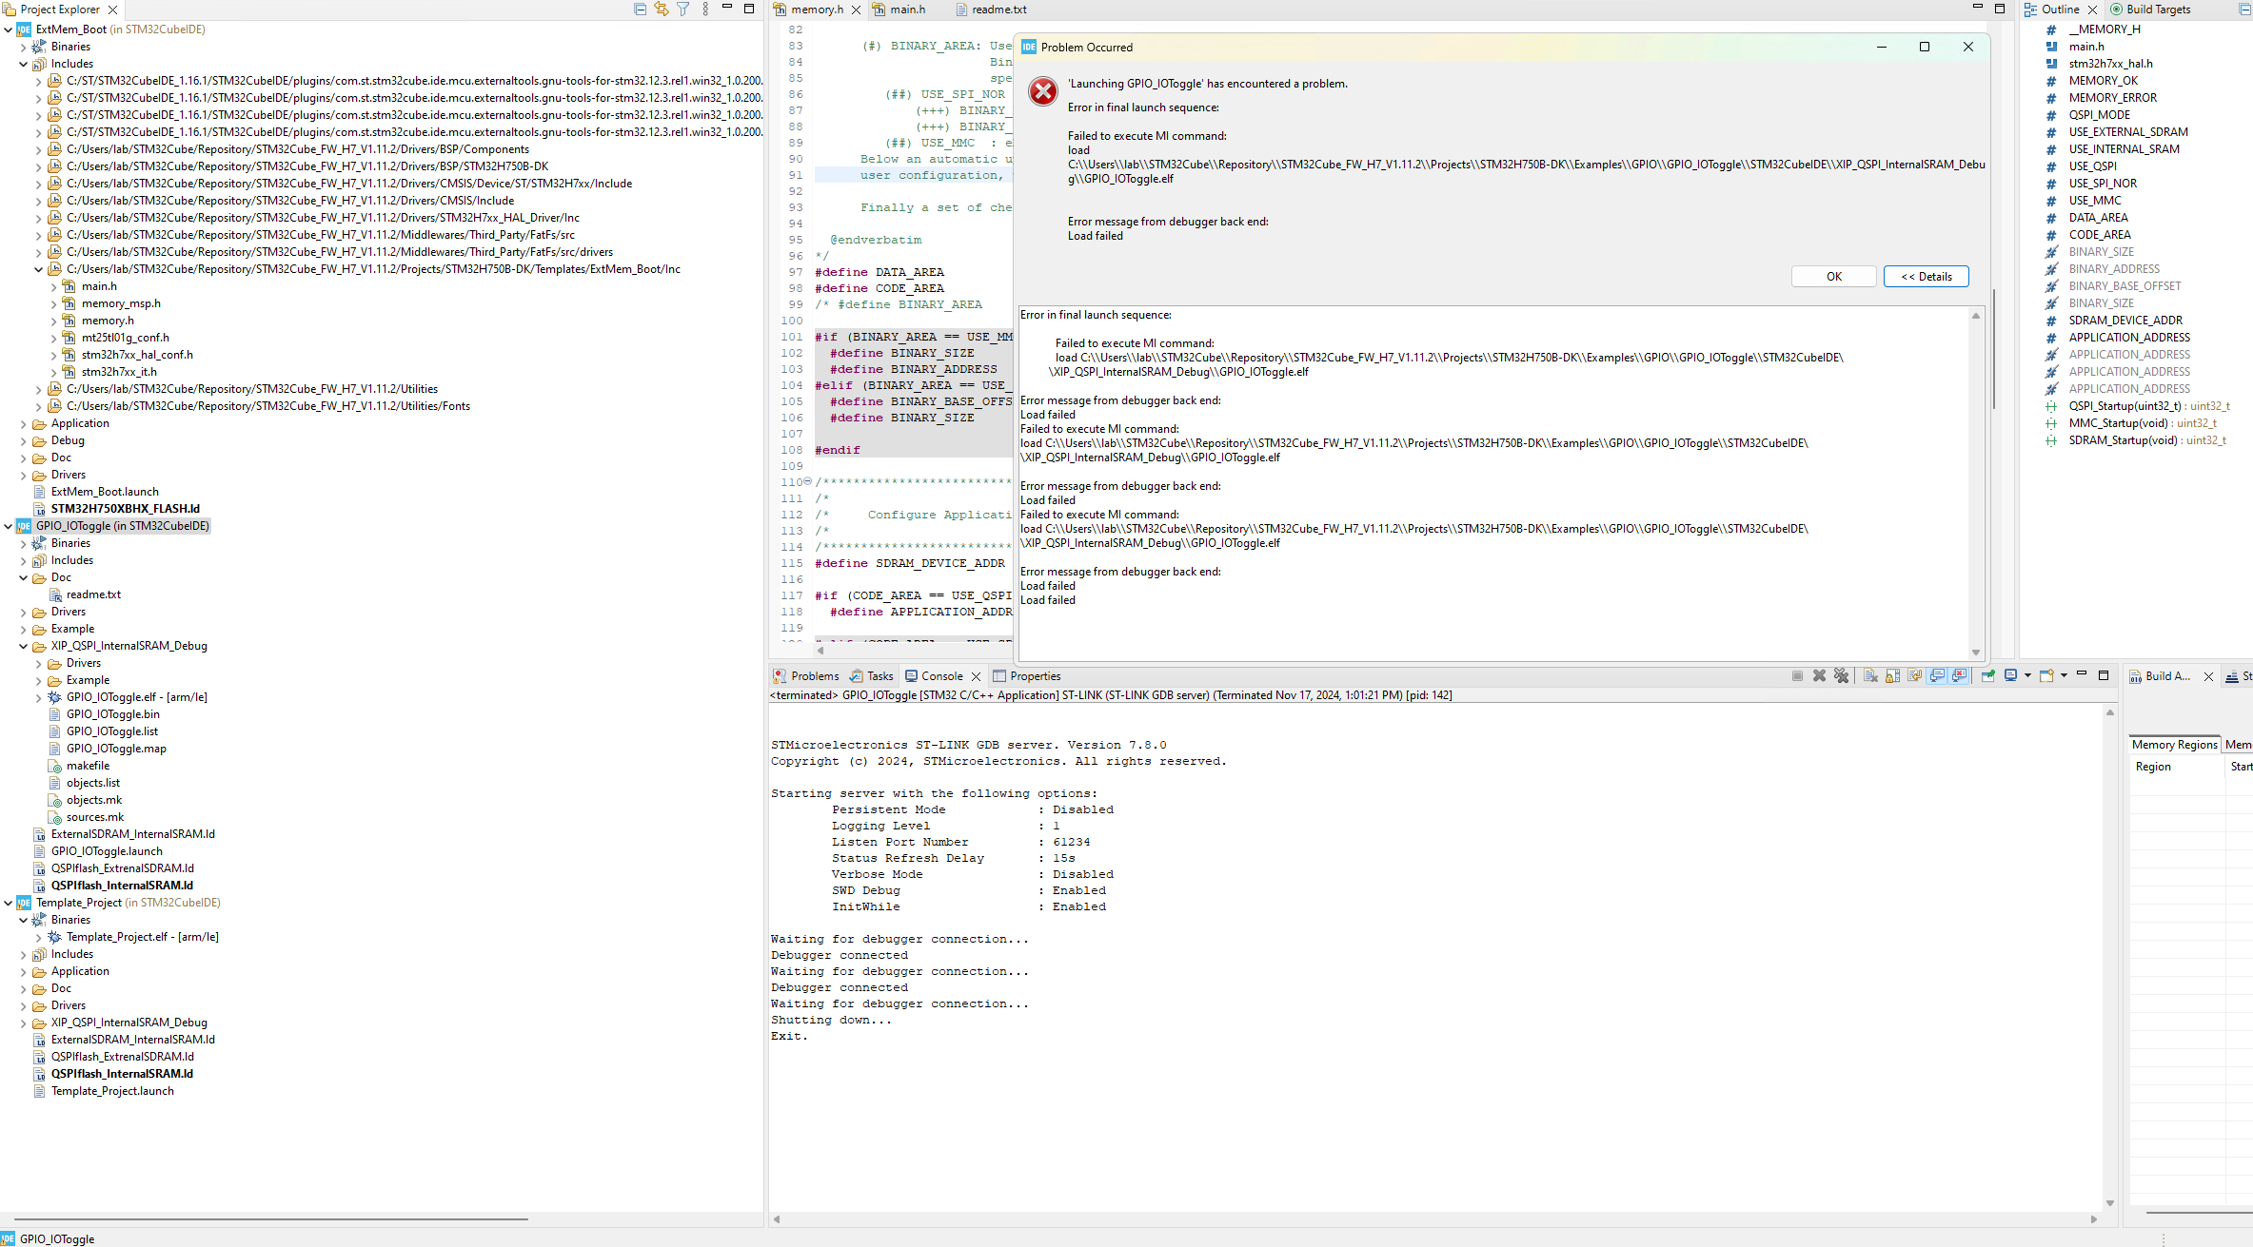Collapse the GPIO_IOToggle project tree

[9, 526]
